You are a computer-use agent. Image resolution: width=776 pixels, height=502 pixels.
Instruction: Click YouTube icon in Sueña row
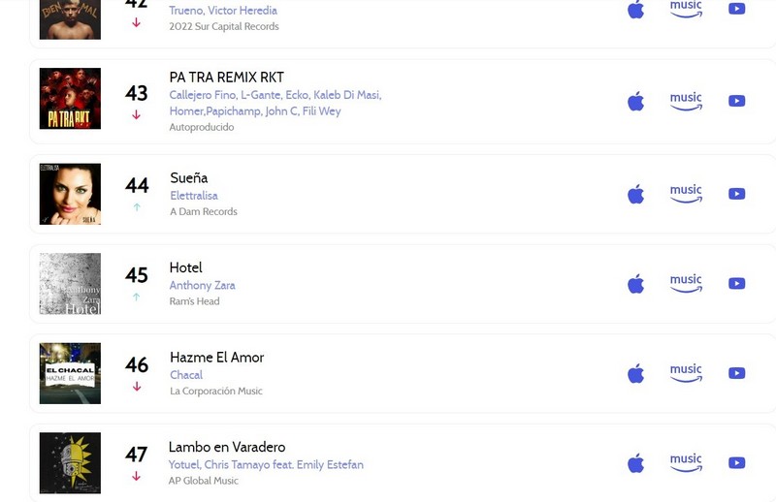coord(737,194)
